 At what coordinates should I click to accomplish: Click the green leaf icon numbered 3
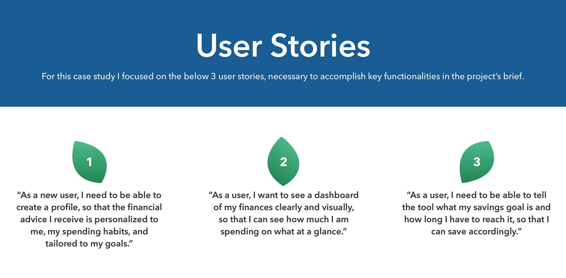477,162
